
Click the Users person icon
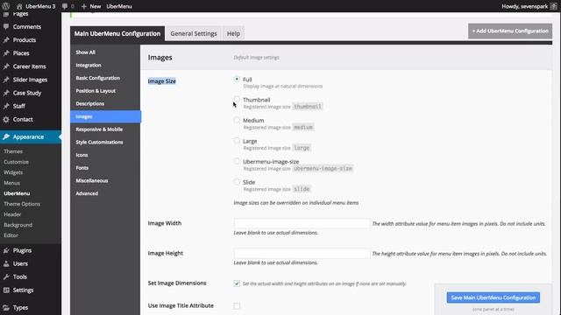[x=6, y=263]
